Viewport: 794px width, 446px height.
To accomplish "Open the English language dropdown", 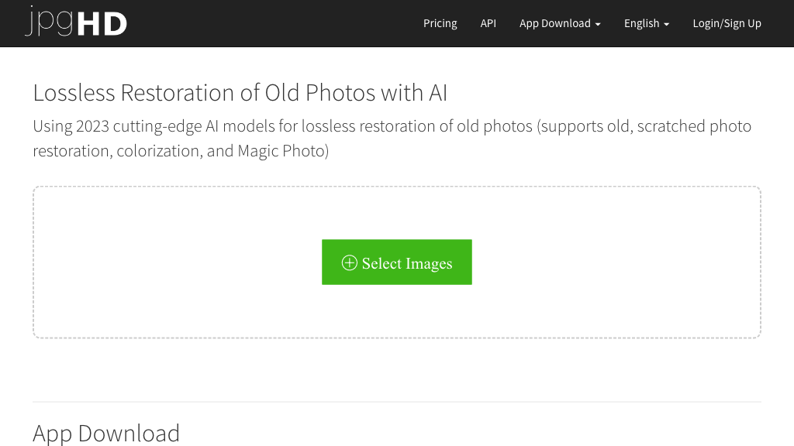I will [x=641, y=23].
